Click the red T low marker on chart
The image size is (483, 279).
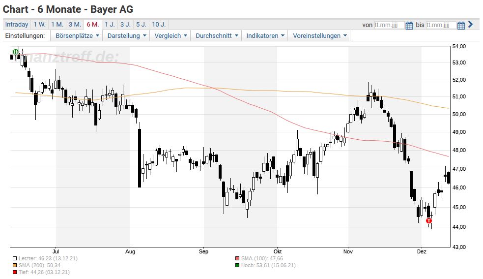click(x=429, y=220)
